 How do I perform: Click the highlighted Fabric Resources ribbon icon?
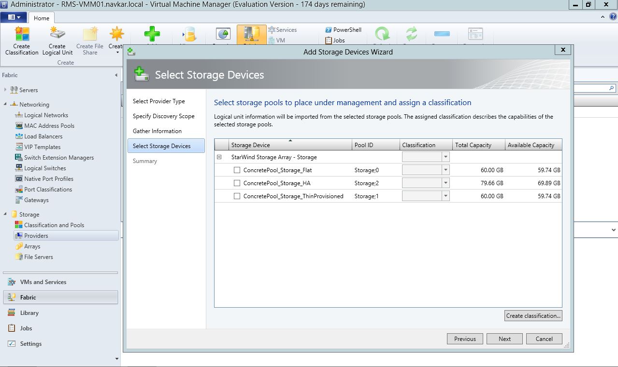[251, 35]
